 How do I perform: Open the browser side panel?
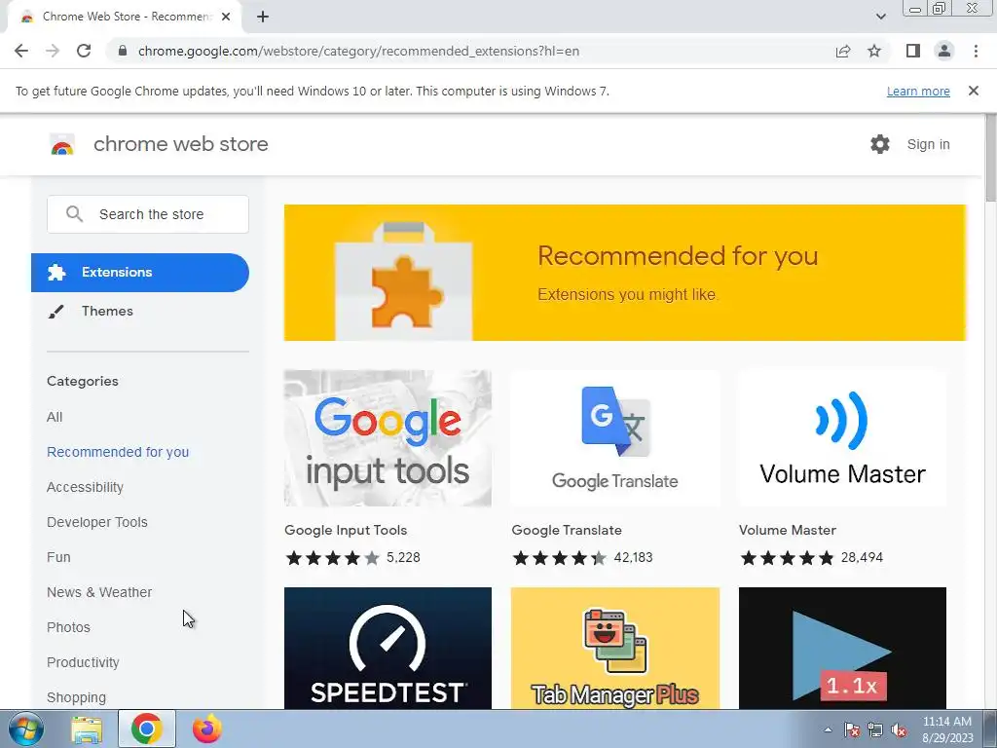(x=913, y=51)
